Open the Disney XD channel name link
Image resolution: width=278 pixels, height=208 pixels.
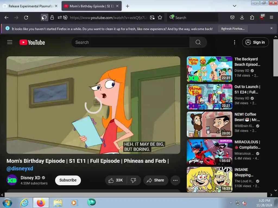tap(30, 178)
